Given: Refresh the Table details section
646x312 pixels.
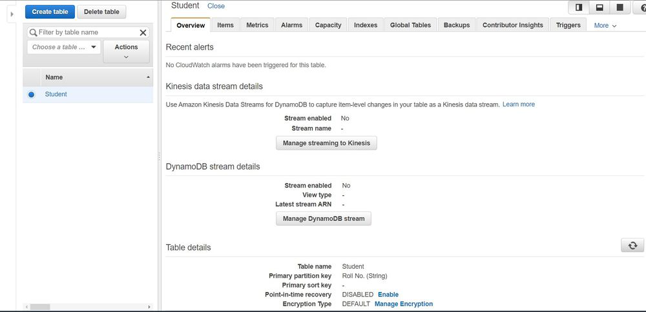Looking at the screenshot, I should [x=632, y=246].
